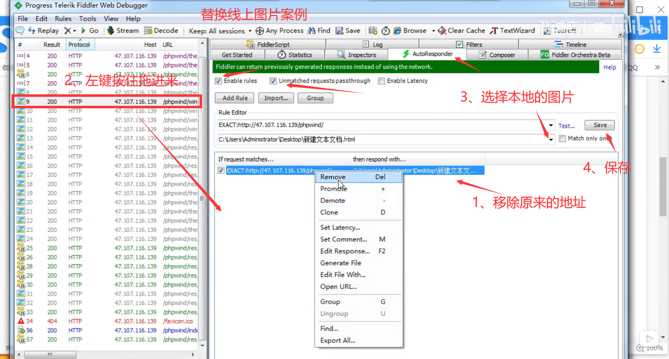
Task: Switch to the Timeline tab
Action: click(x=570, y=44)
